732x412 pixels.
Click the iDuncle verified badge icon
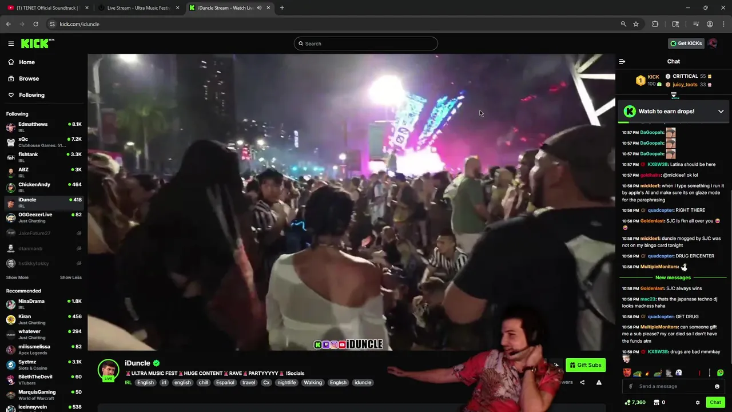pyautogui.click(x=156, y=363)
